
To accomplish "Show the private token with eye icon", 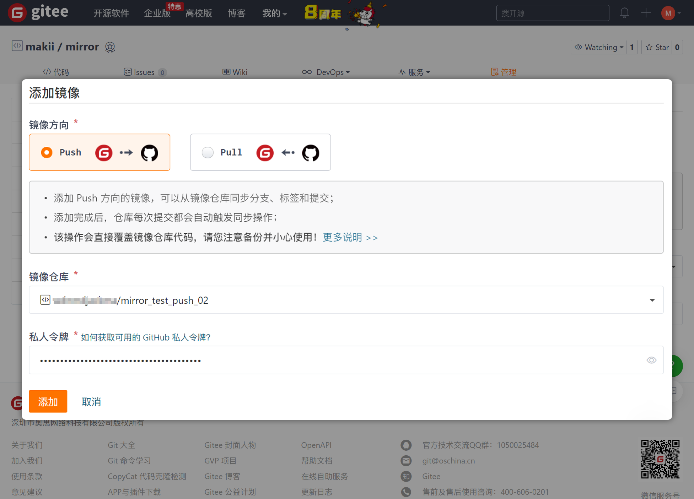I will (x=651, y=360).
